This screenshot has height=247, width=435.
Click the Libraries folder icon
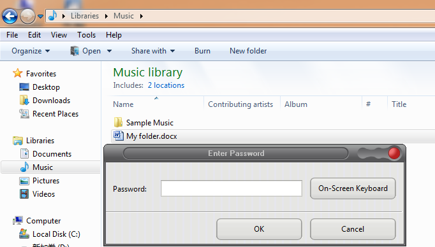[18, 141]
